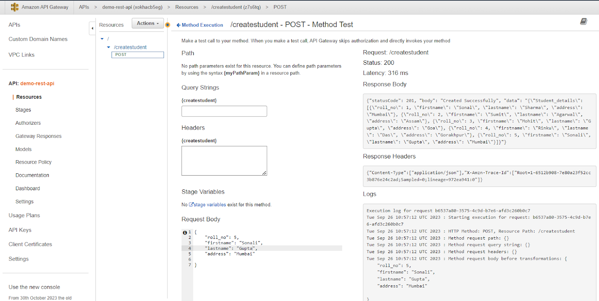599x301 pixels.
Task: Collapse the /createstudent resource node
Action: point(109,47)
